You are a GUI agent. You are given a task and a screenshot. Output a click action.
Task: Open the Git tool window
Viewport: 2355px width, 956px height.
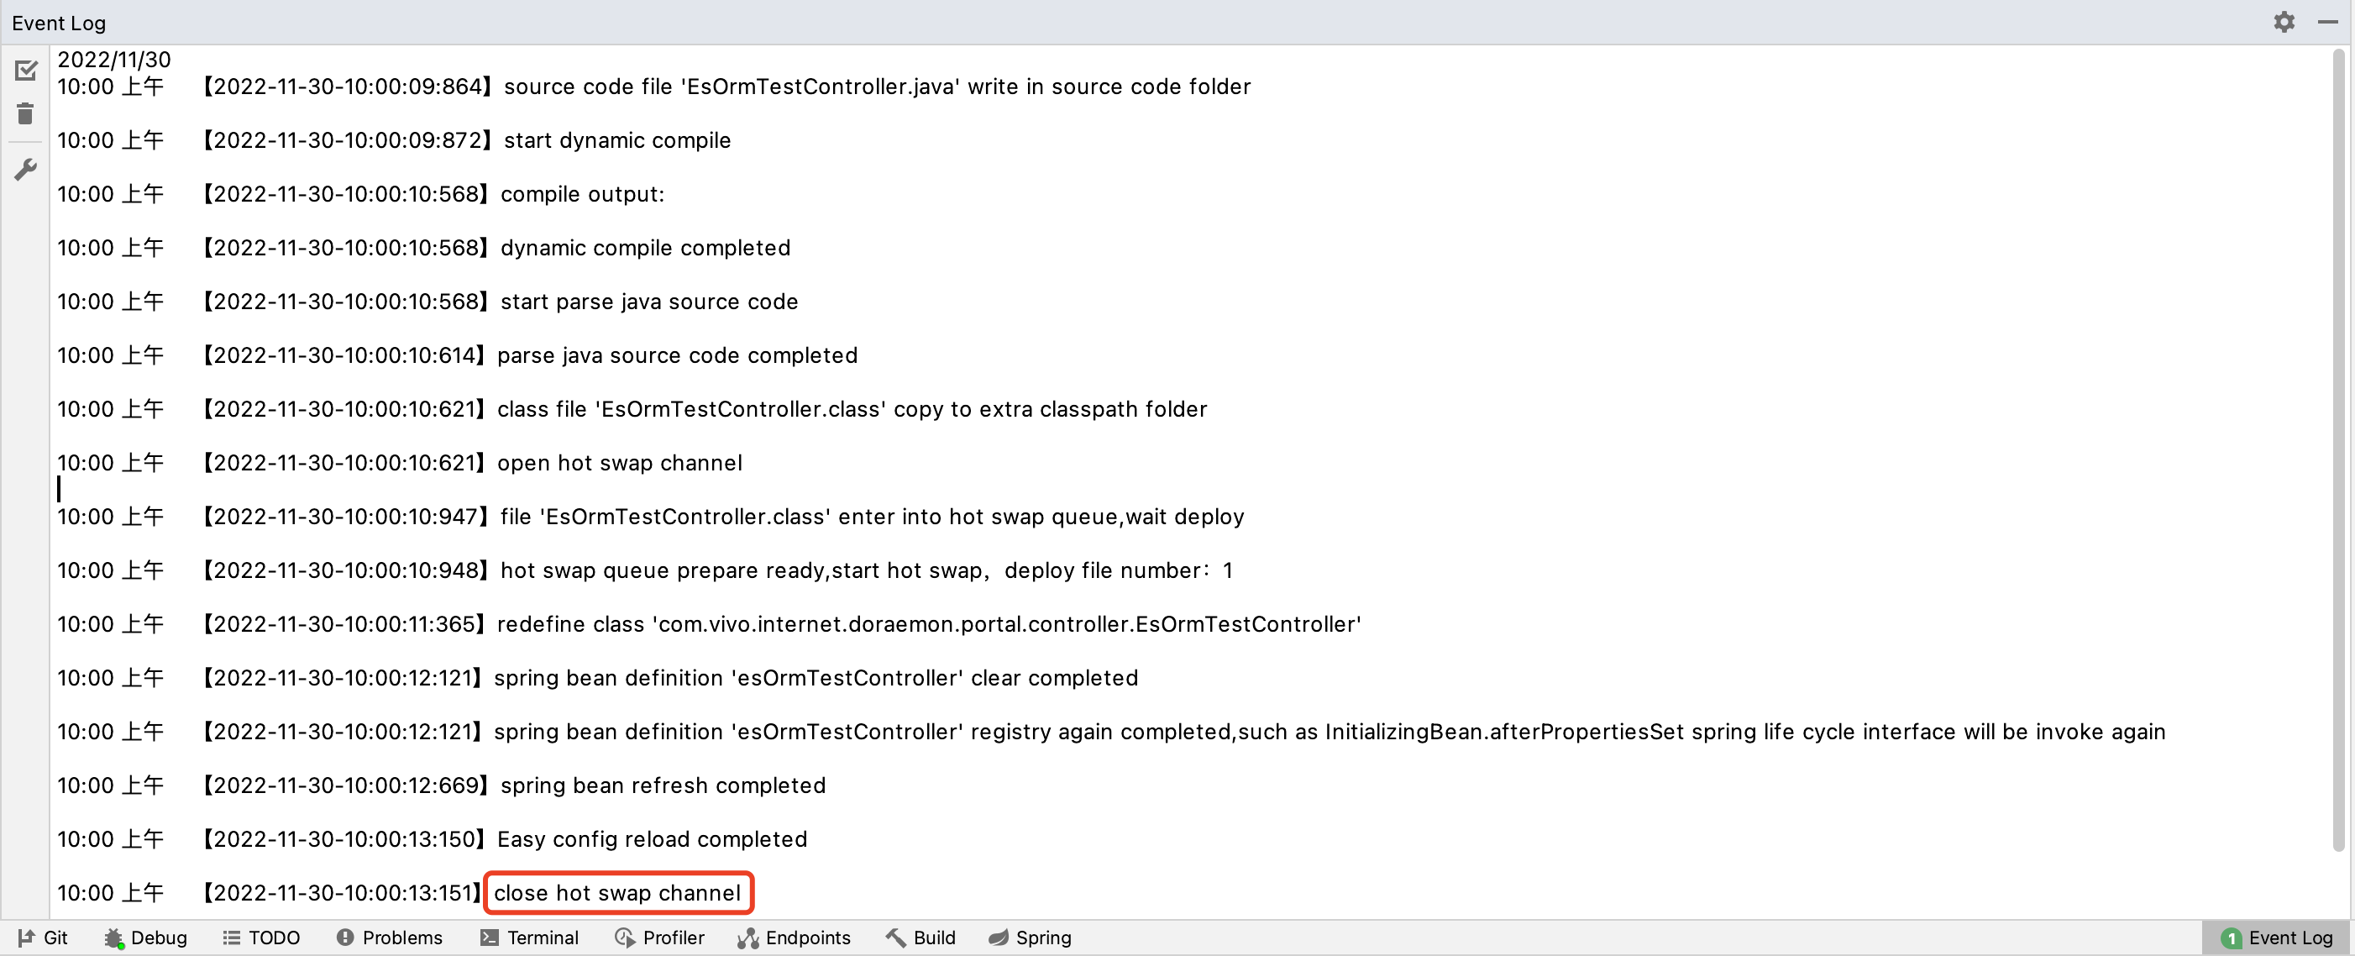43,938
